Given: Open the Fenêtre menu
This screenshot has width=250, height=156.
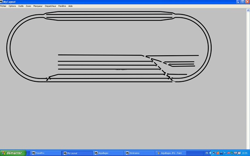Looking at the screenshot, I should [x=62, y=6].
